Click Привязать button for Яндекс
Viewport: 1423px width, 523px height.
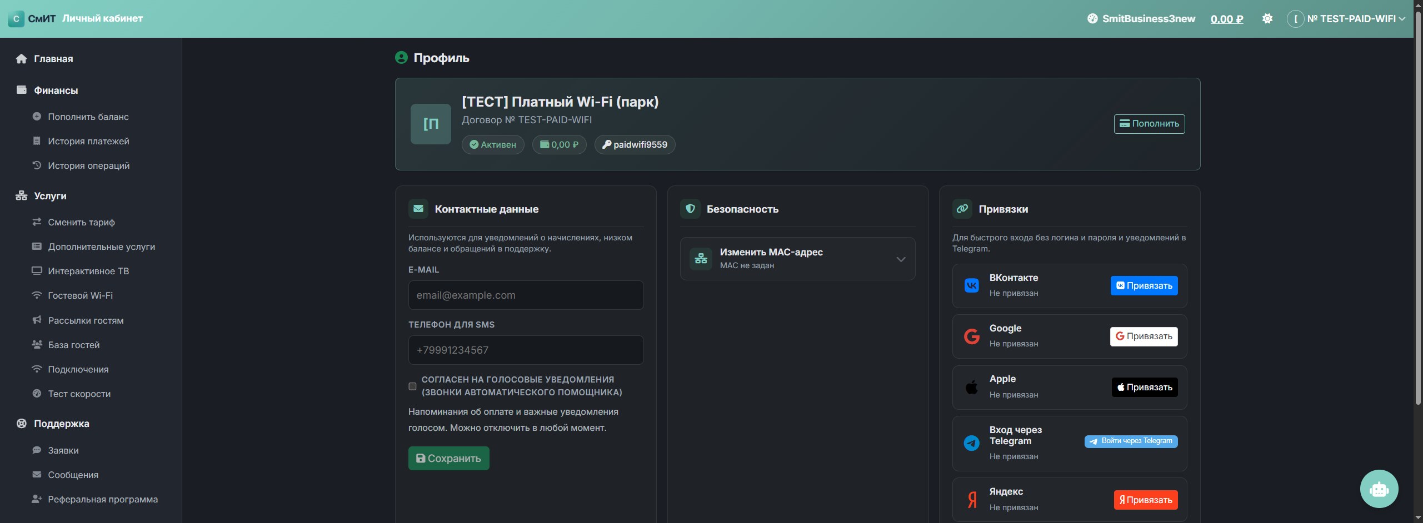[x=1145, y=500]
